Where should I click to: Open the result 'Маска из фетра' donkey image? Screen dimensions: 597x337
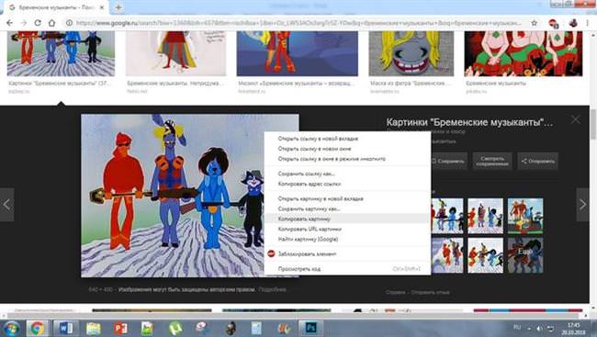pos(411,53)
